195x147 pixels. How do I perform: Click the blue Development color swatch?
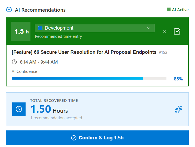[40, 28]
